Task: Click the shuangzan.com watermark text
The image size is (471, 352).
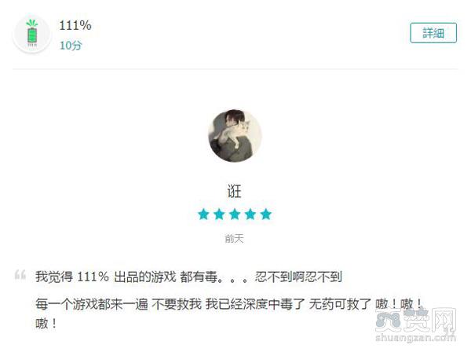Action: pos(416,338)
